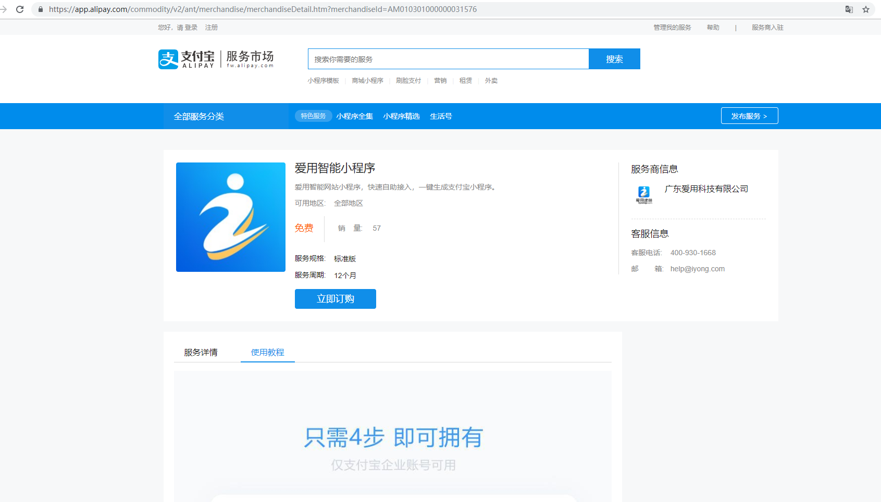Click the 爱用智能小程序 app icon thumbnail
This screenshot has width=881, height=502.
click(x=230, y=217)
